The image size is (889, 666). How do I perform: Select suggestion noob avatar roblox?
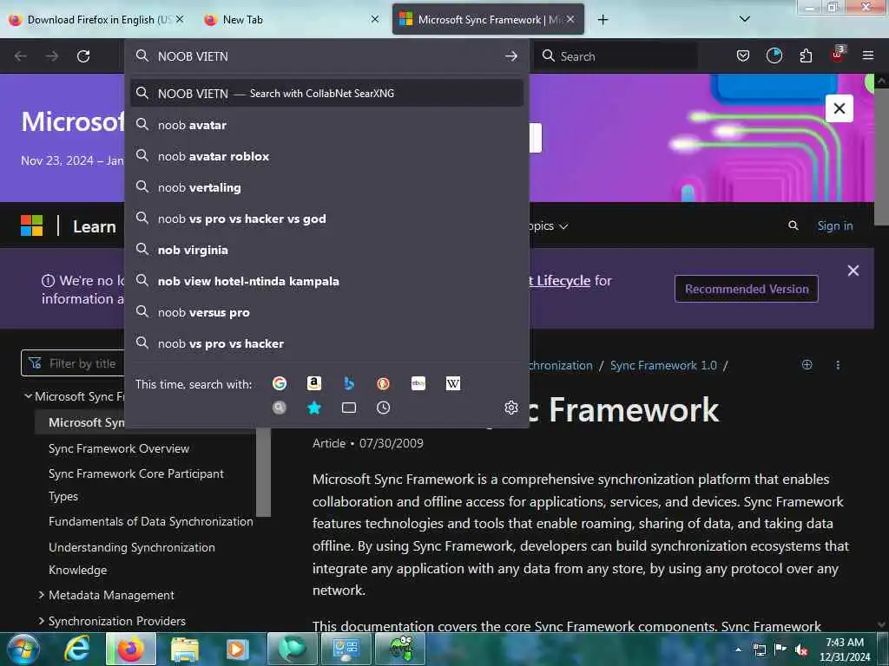326,156
